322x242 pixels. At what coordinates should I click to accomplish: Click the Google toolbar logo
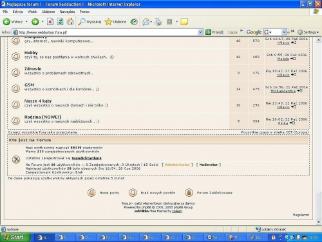tap(254, 32)
